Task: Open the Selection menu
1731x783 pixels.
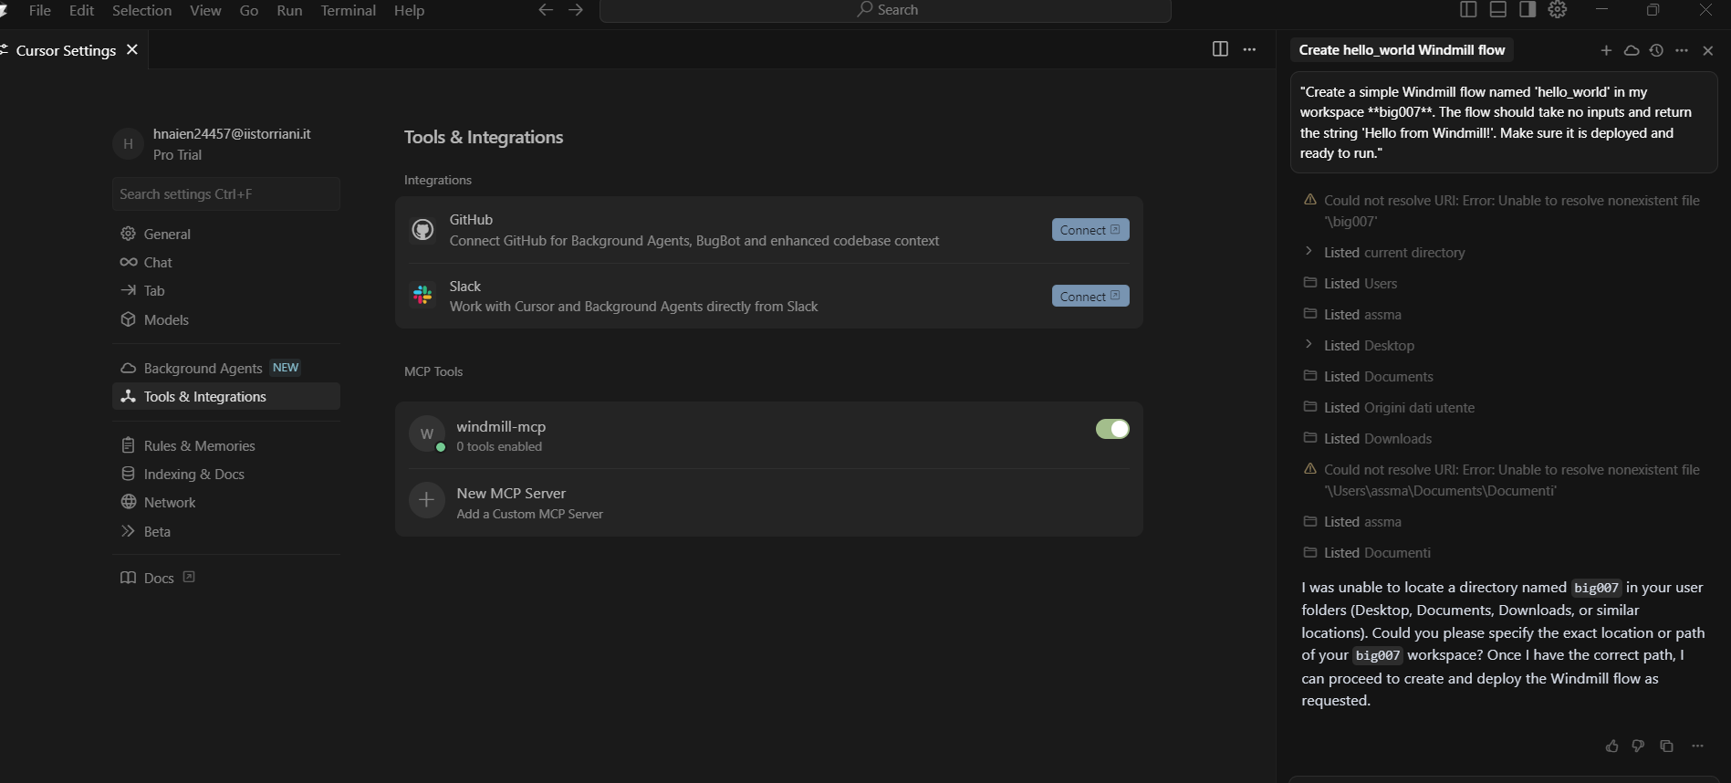Action: pyautogui.click(x=141, y=10)
